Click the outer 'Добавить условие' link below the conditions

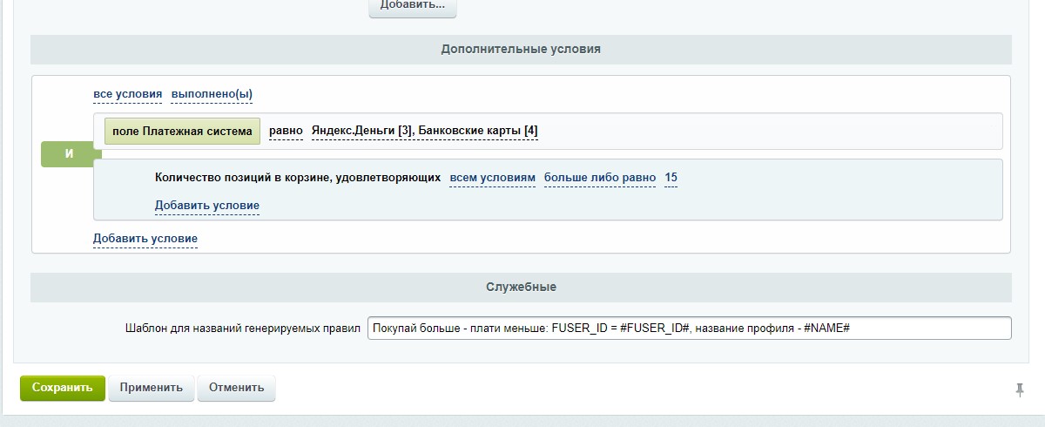coord(145,239)
